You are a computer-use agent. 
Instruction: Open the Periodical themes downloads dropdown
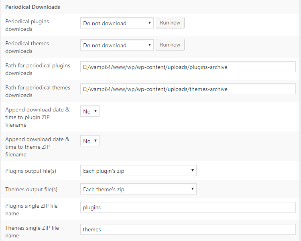click(117, 45)
